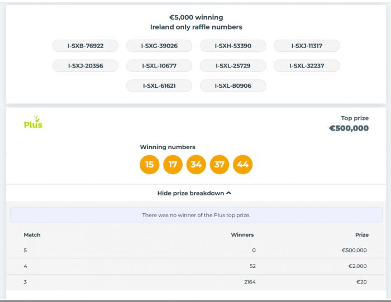Image resolution: width=391 pixels, height=302 pixels.
Task: Click the Plus logo icon
Action: click(x=33, y=123)
